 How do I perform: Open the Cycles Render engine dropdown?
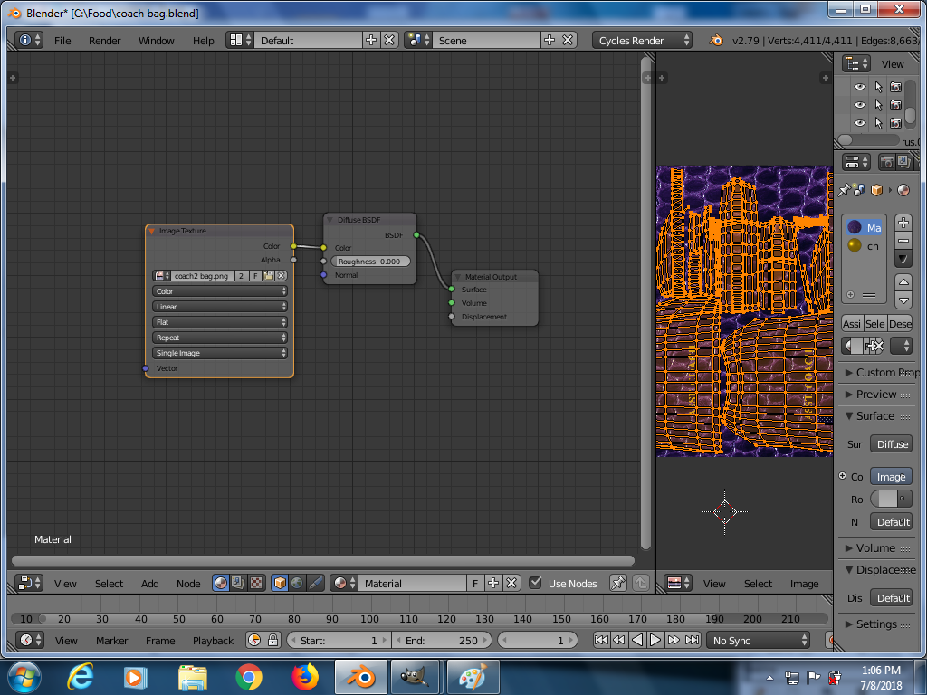[643, 41]
